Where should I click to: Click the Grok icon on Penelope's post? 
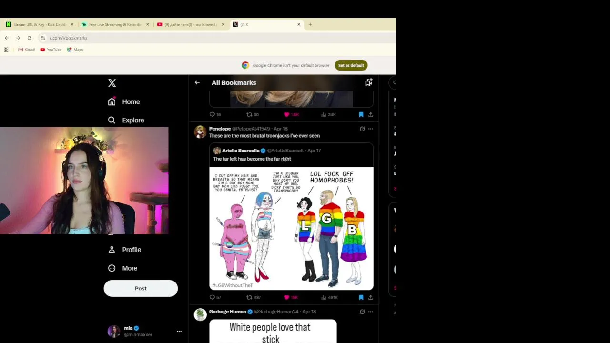362,129
